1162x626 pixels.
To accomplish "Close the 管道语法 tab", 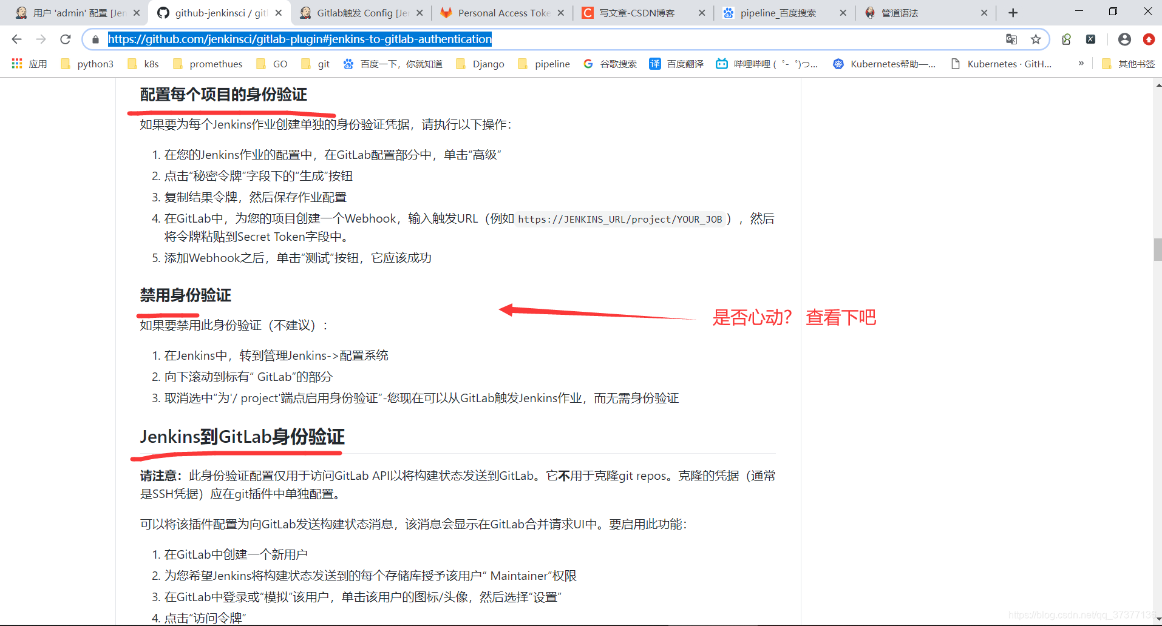I will (x=984, y=13).
